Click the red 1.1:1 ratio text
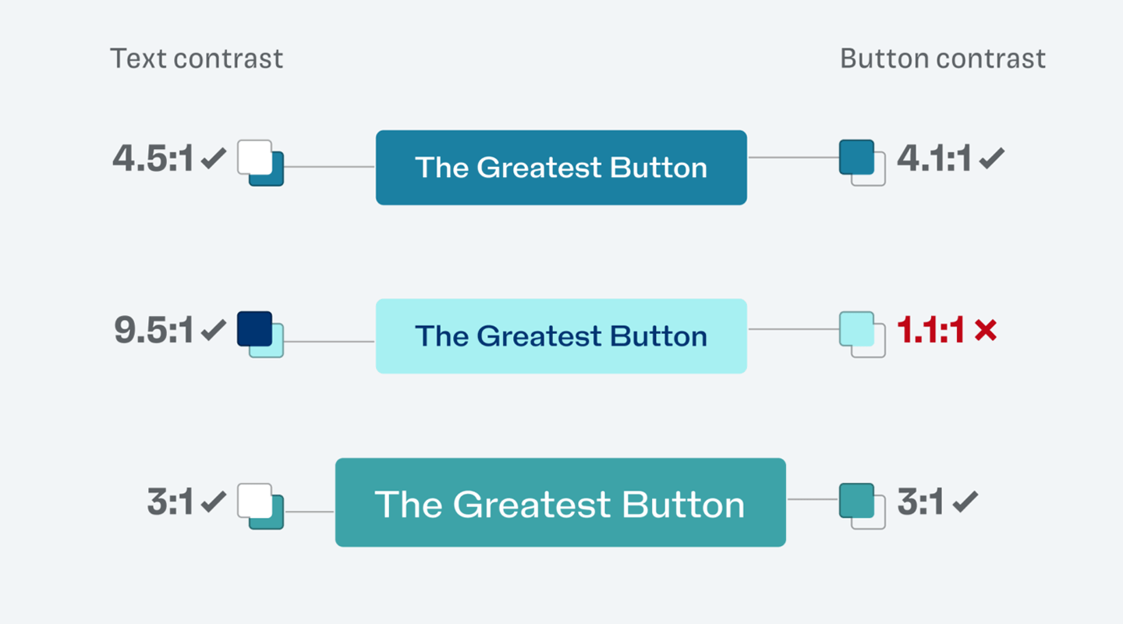The width and height of the screenshot is (1123, 624). tap(931, 331)
